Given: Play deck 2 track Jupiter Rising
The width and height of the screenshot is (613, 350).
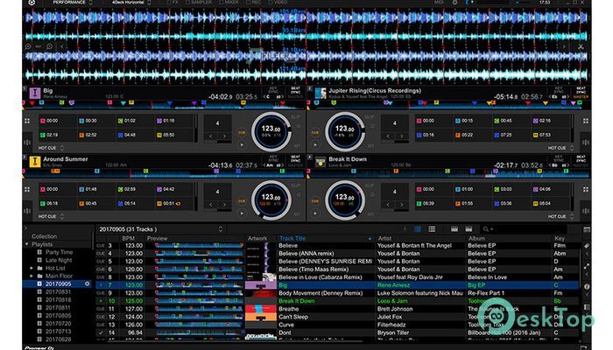Looking at the screenshot, I should [315, 145].
